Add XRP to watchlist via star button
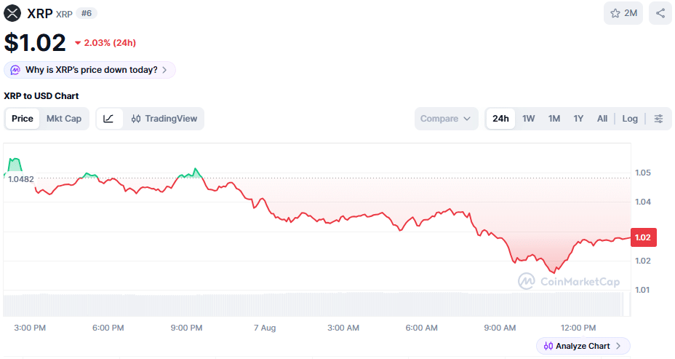675x359 pixels. pyautogui.click(x=623, y=13)
